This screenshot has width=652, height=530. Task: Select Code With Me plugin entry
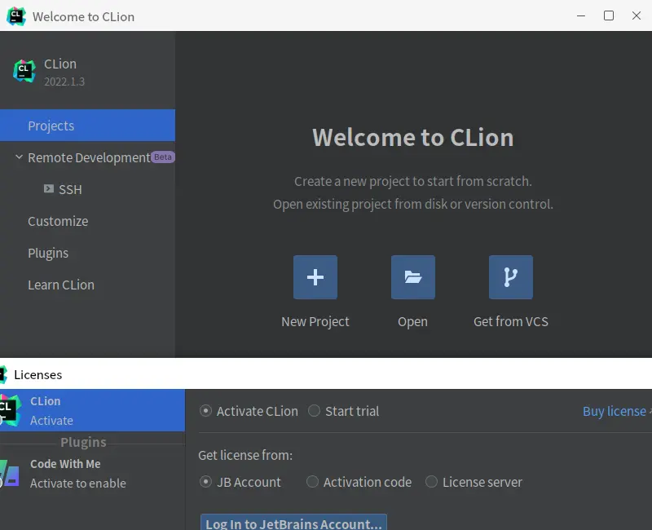[x=92, y=474]
